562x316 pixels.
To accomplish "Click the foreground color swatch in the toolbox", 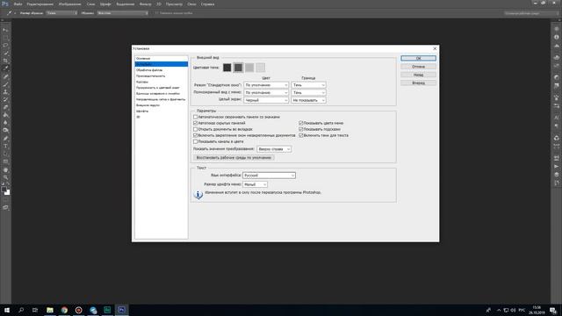I will point(4,190).
